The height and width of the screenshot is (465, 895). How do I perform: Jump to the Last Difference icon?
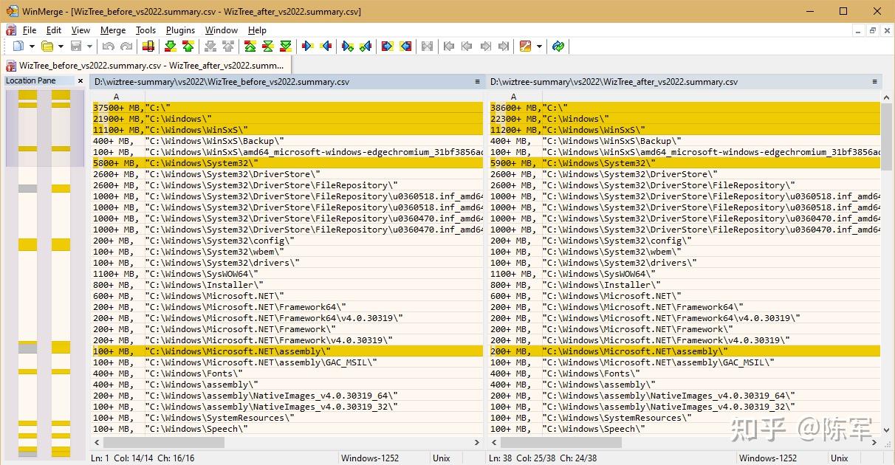286,46
